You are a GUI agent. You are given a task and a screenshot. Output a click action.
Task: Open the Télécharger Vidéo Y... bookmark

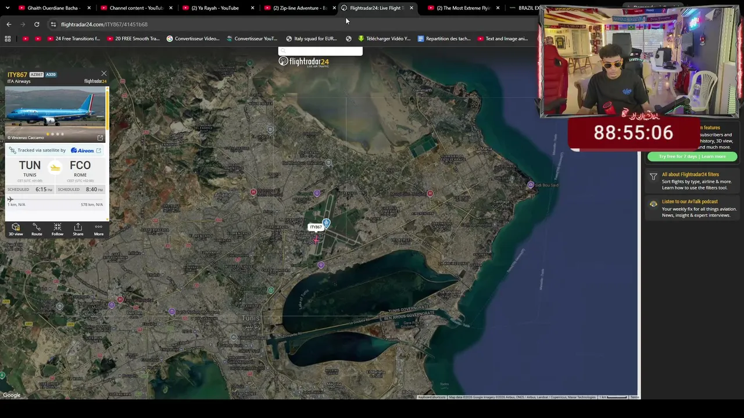click(384, 39)
